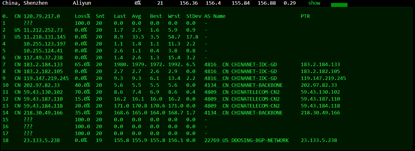
Task: Click the green status bar next to show
Action: pos(339,5)
